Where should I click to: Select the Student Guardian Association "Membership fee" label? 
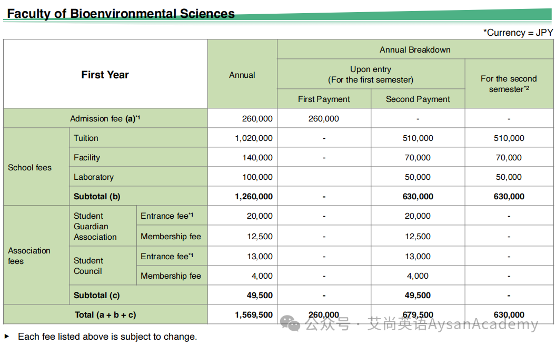coord(171,236)
